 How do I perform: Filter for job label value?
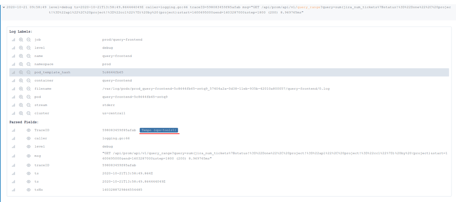click(x=21, y=39)
